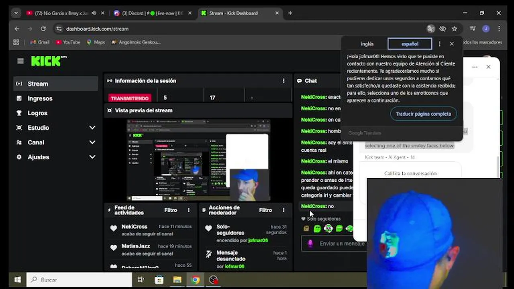The height and width of the screenshot is (289, 514).
Task: Click heart icon beside Solo-seguidores action
Action: [208, 228]
